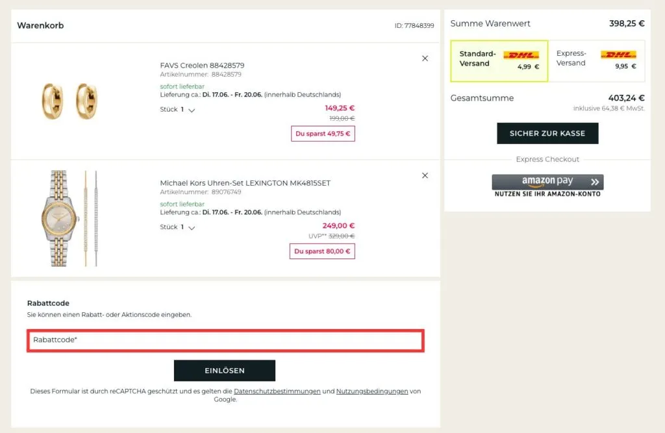665x433 pixels.
Task: Open the Michael Kors Uhren-Set LEXINGTON title
Action: point(245,183)
